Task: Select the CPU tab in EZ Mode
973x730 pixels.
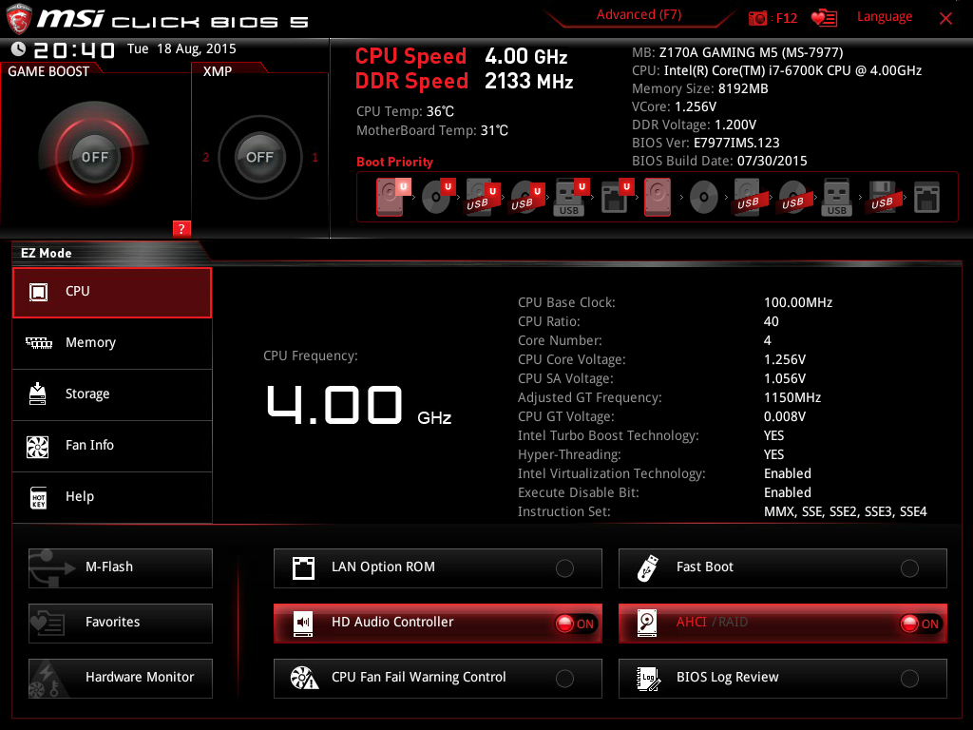Action: tap(112, 293)
